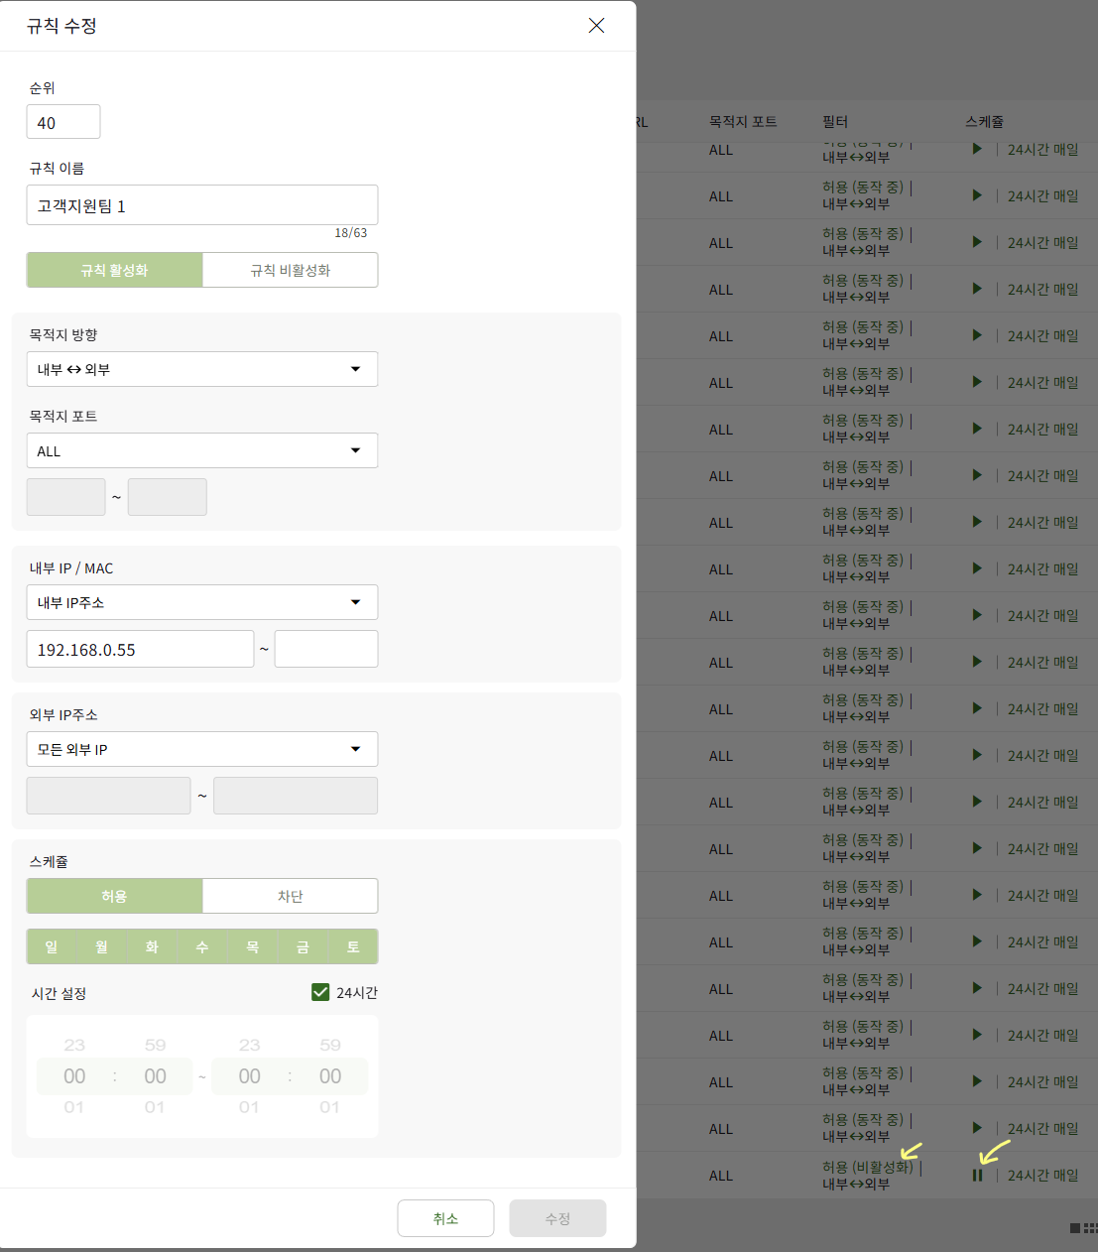Viewport: 1098px width, 1252px height.
Task: Click the pause icon in the last schedule row
Action: coord(977,1176)
